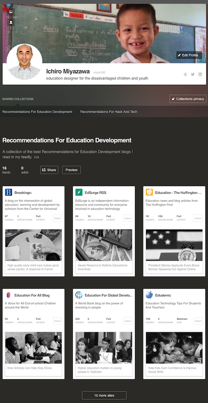Click the education designer bio text
Screen dimensions: 208x403
97,78
